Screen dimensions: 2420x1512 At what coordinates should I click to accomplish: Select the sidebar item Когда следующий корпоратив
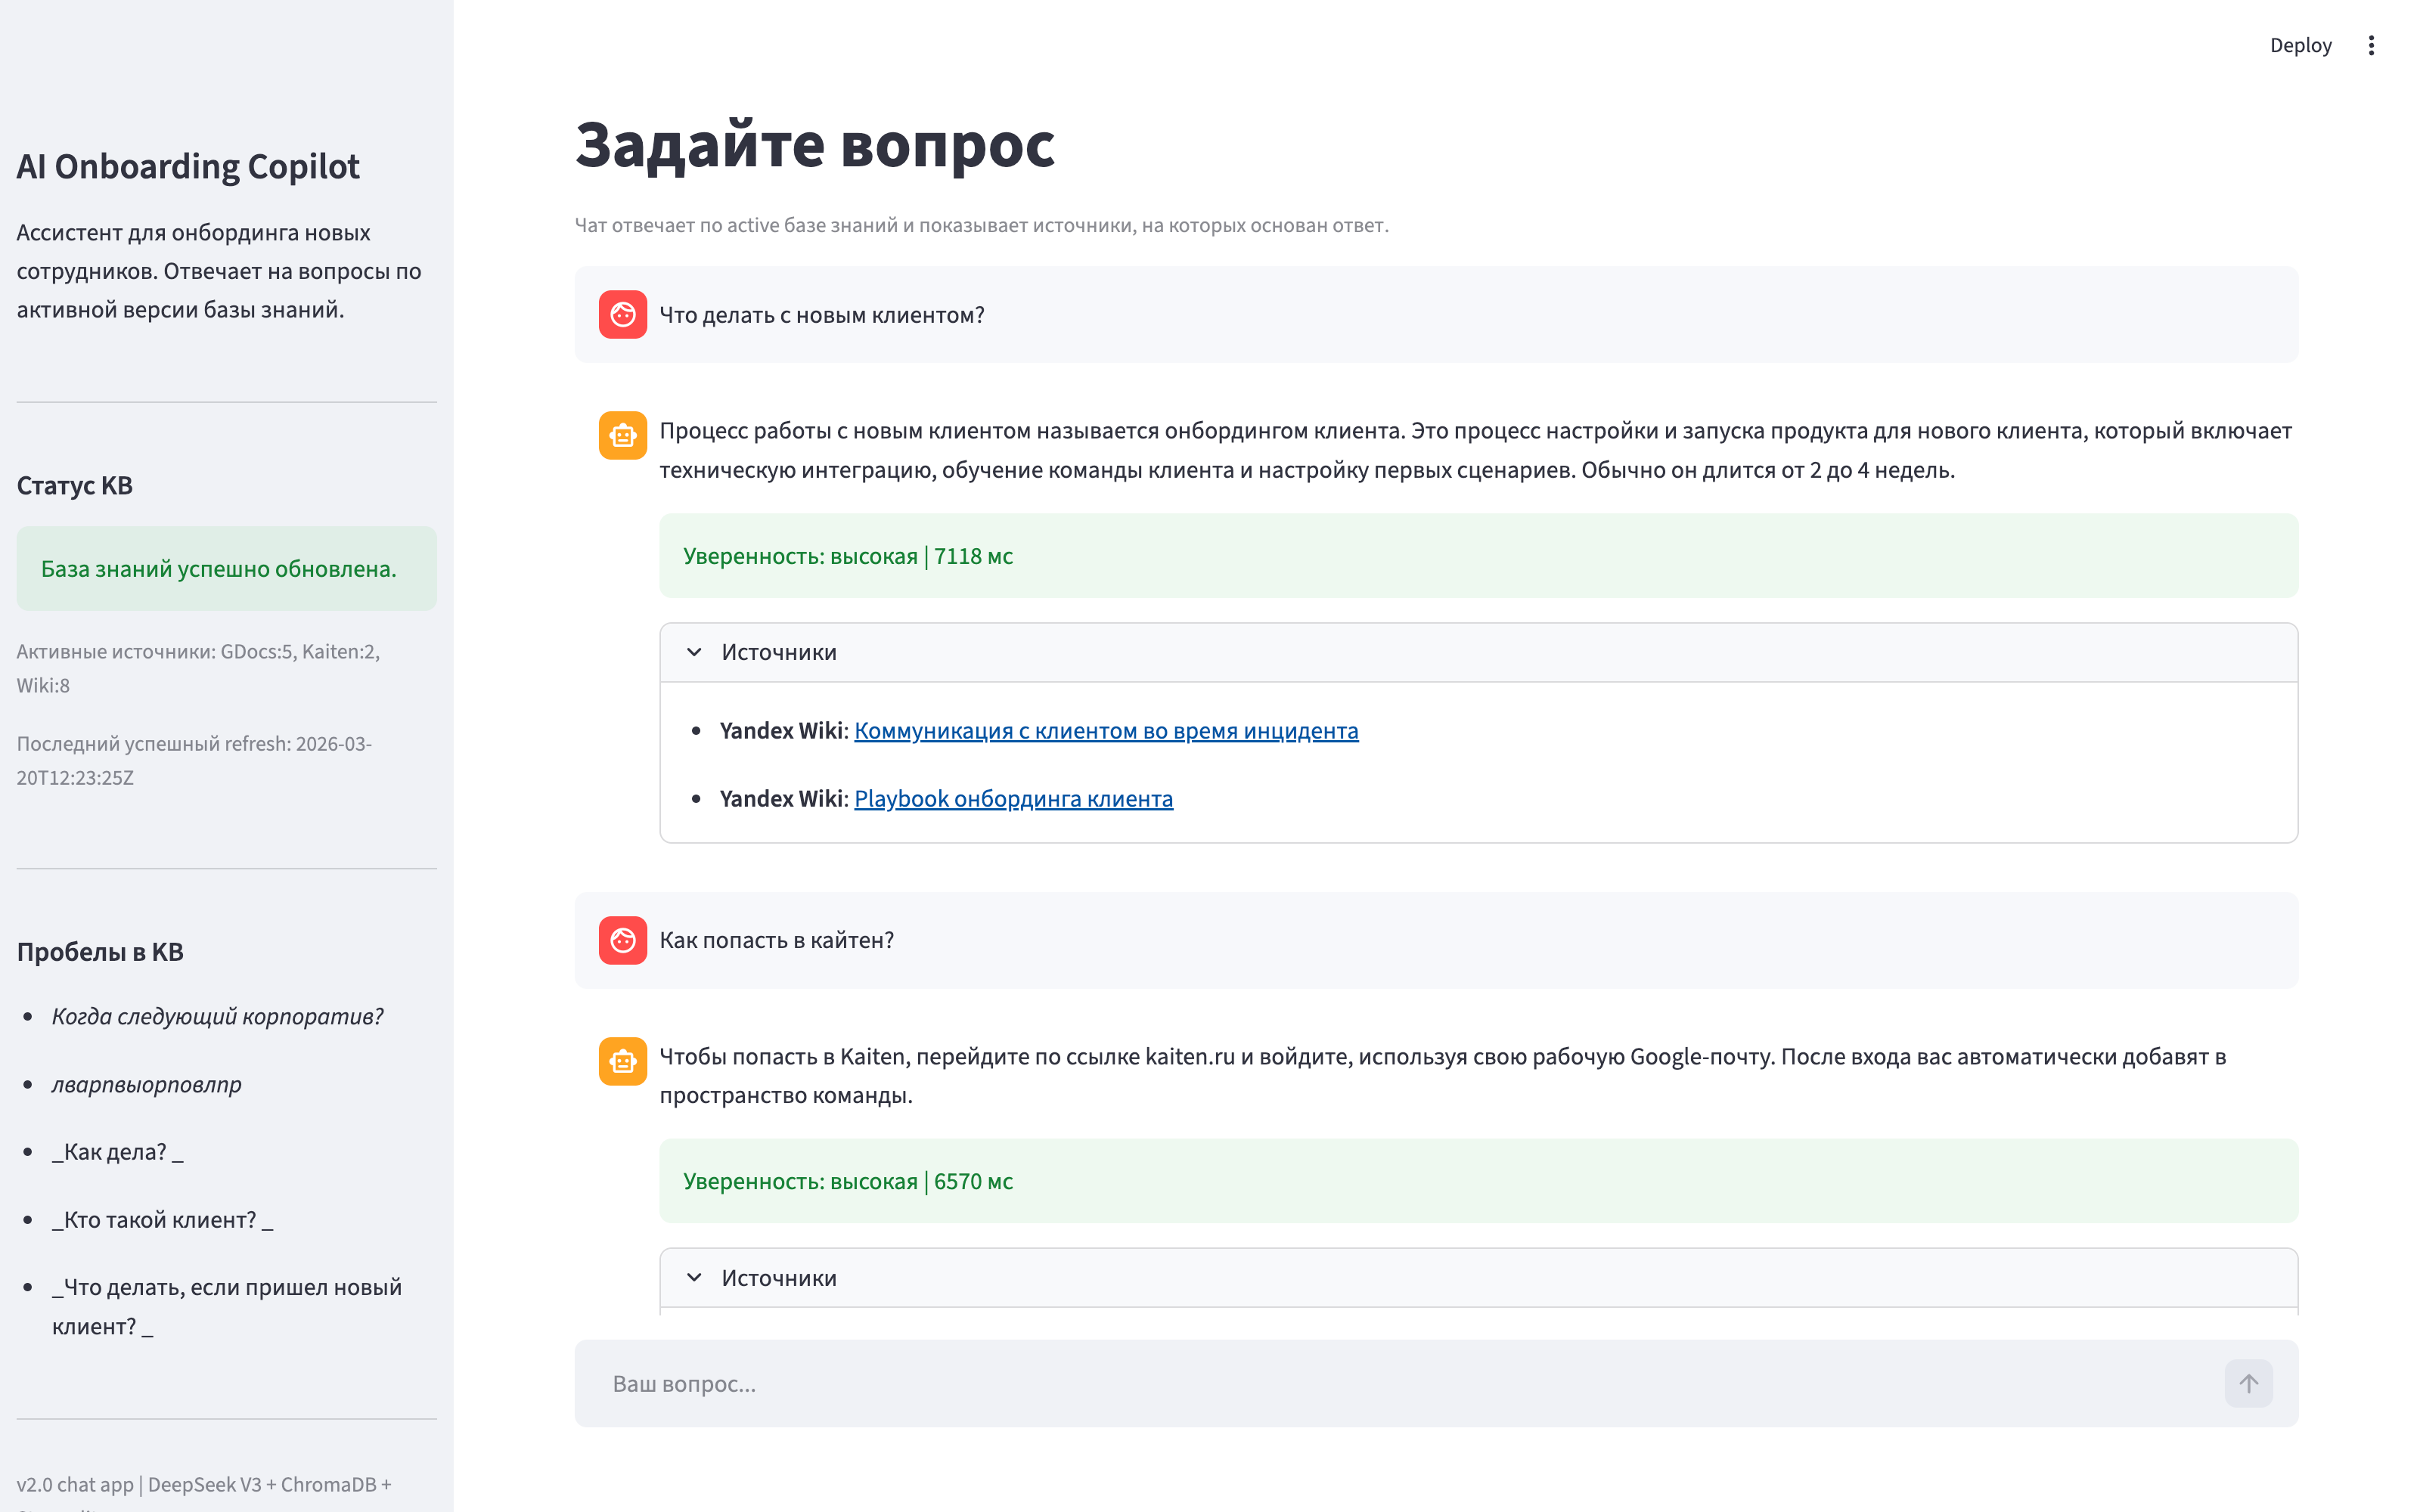click(216, 1015)
